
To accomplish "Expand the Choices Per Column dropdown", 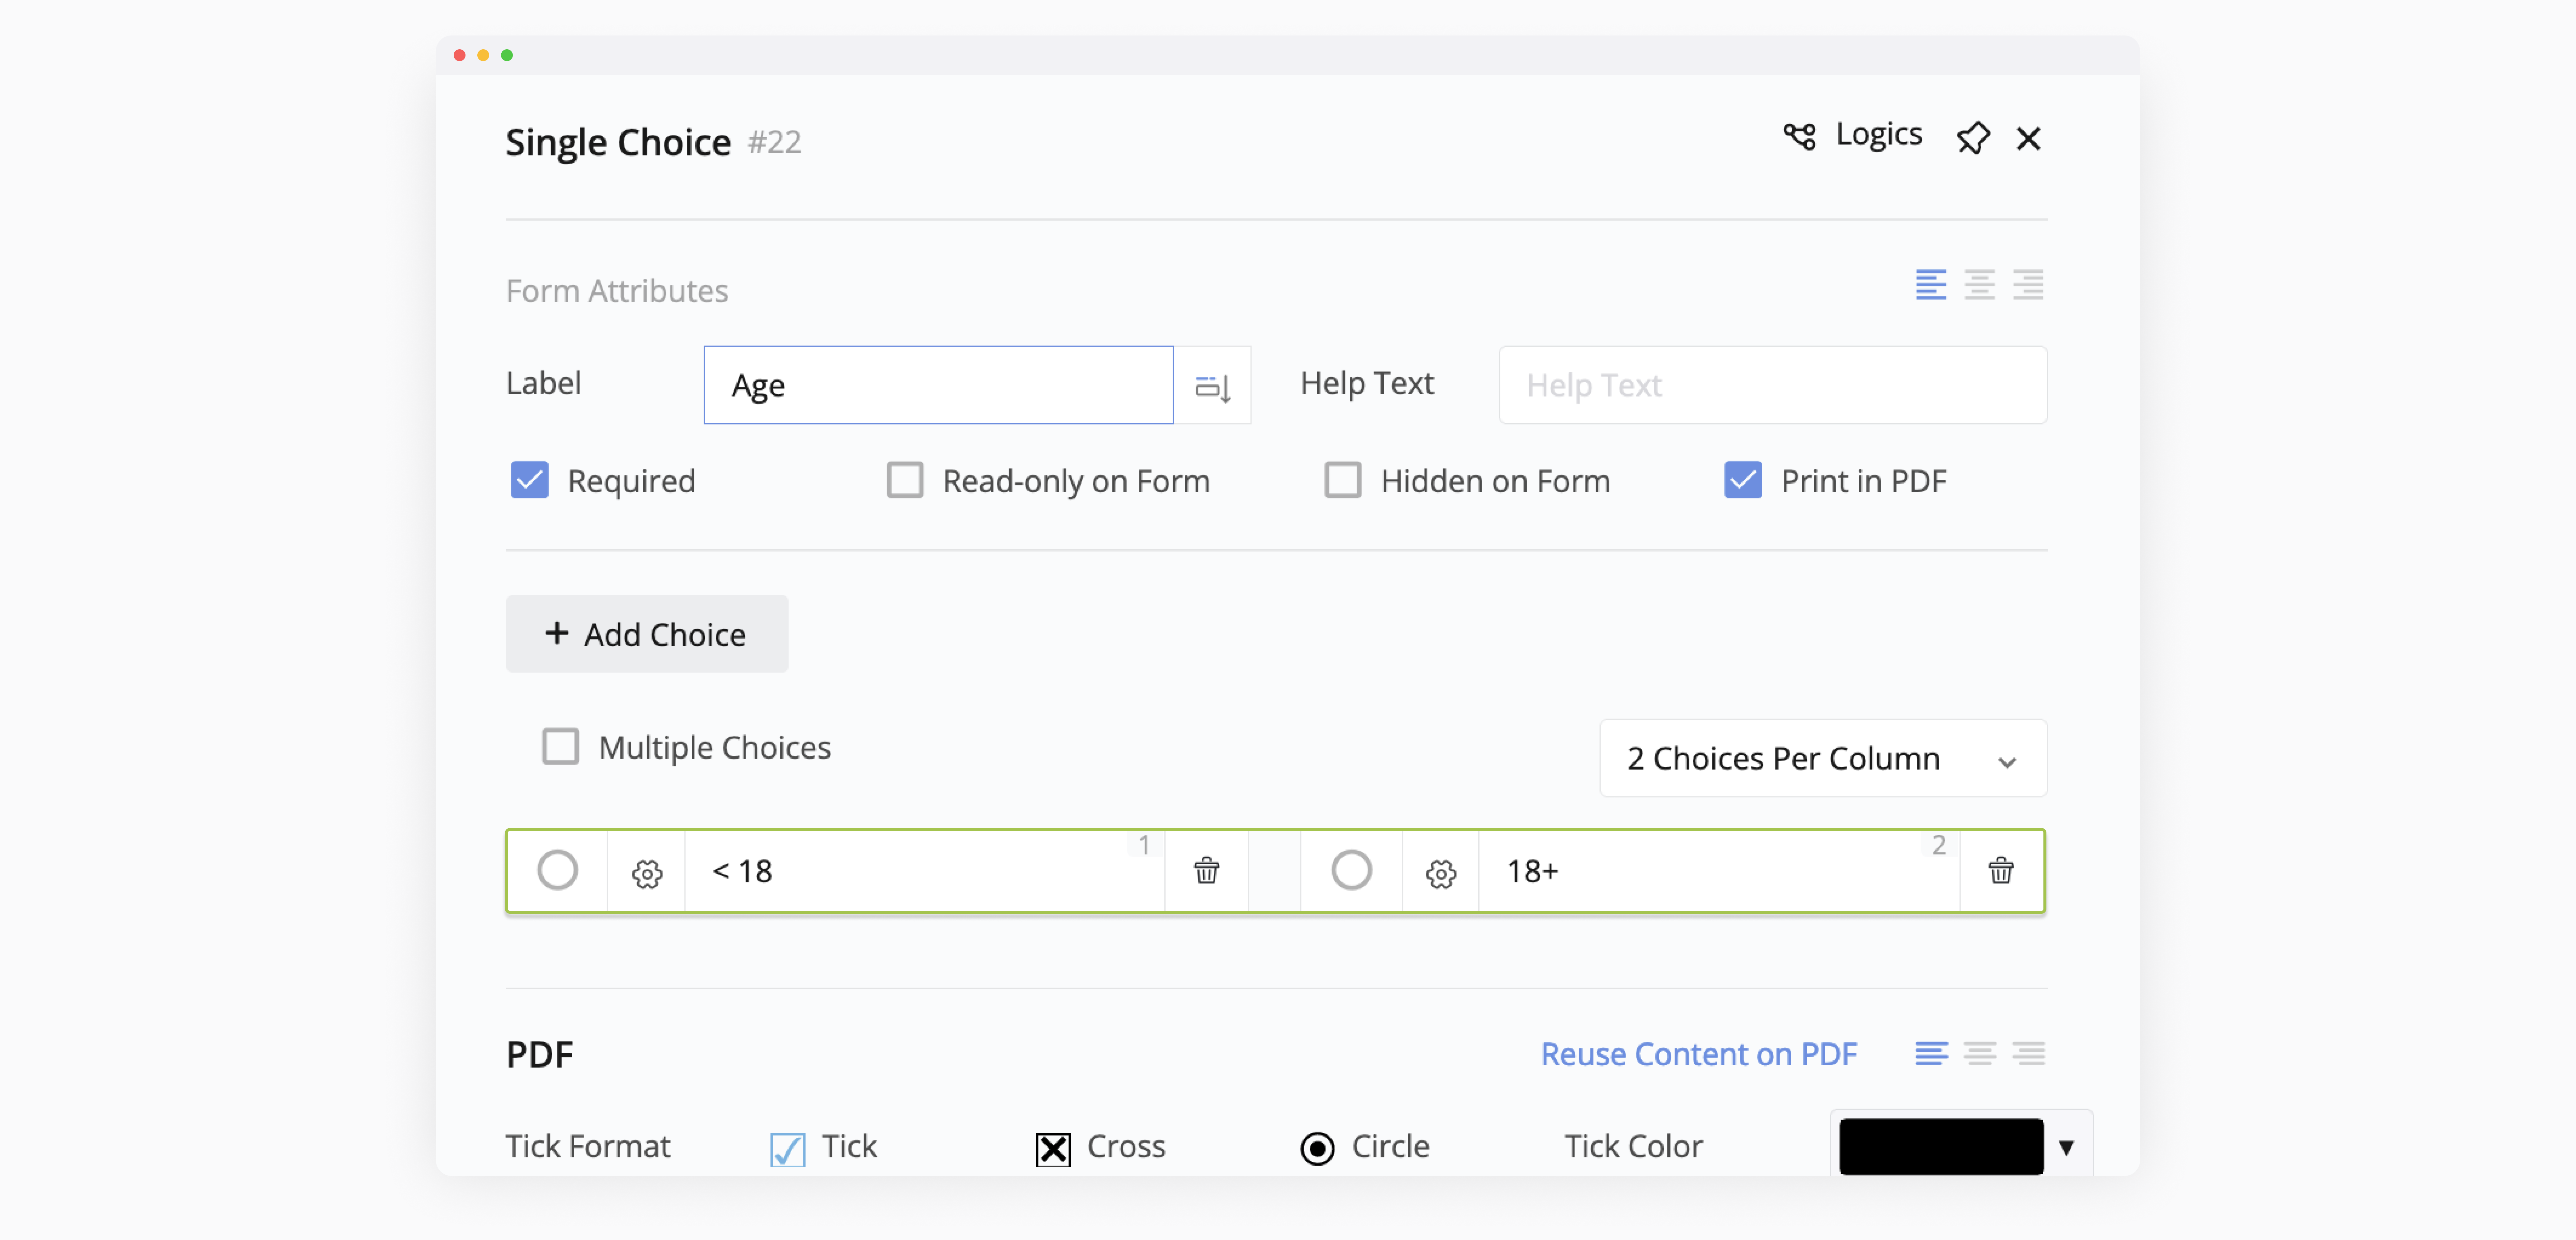I will 1822,758.
